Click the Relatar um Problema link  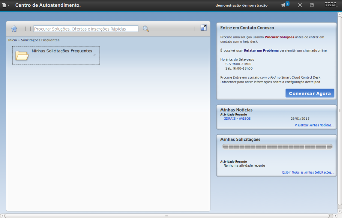click(261, 50)
